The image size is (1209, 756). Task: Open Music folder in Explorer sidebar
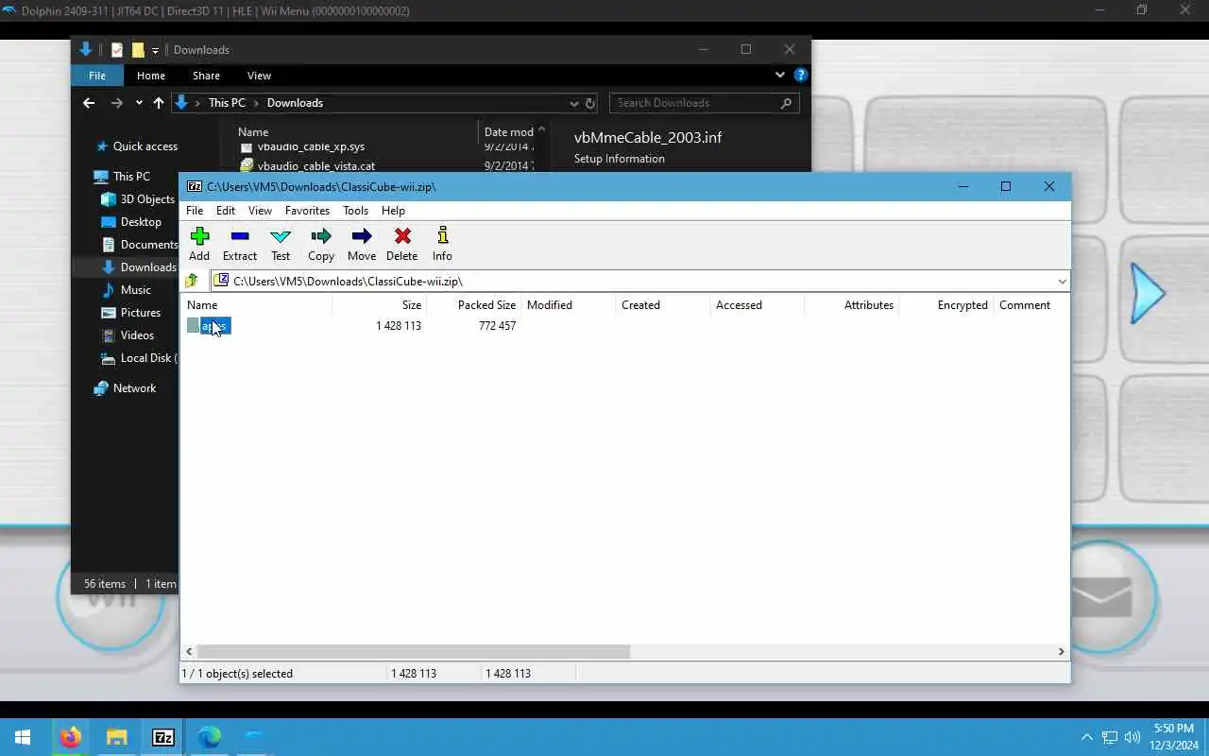tap(127, 290)
